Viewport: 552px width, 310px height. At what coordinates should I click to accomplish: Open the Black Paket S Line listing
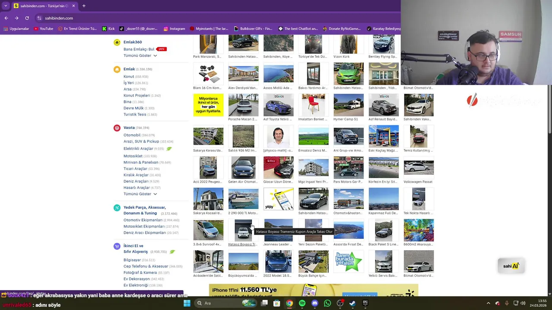point(383,230)
